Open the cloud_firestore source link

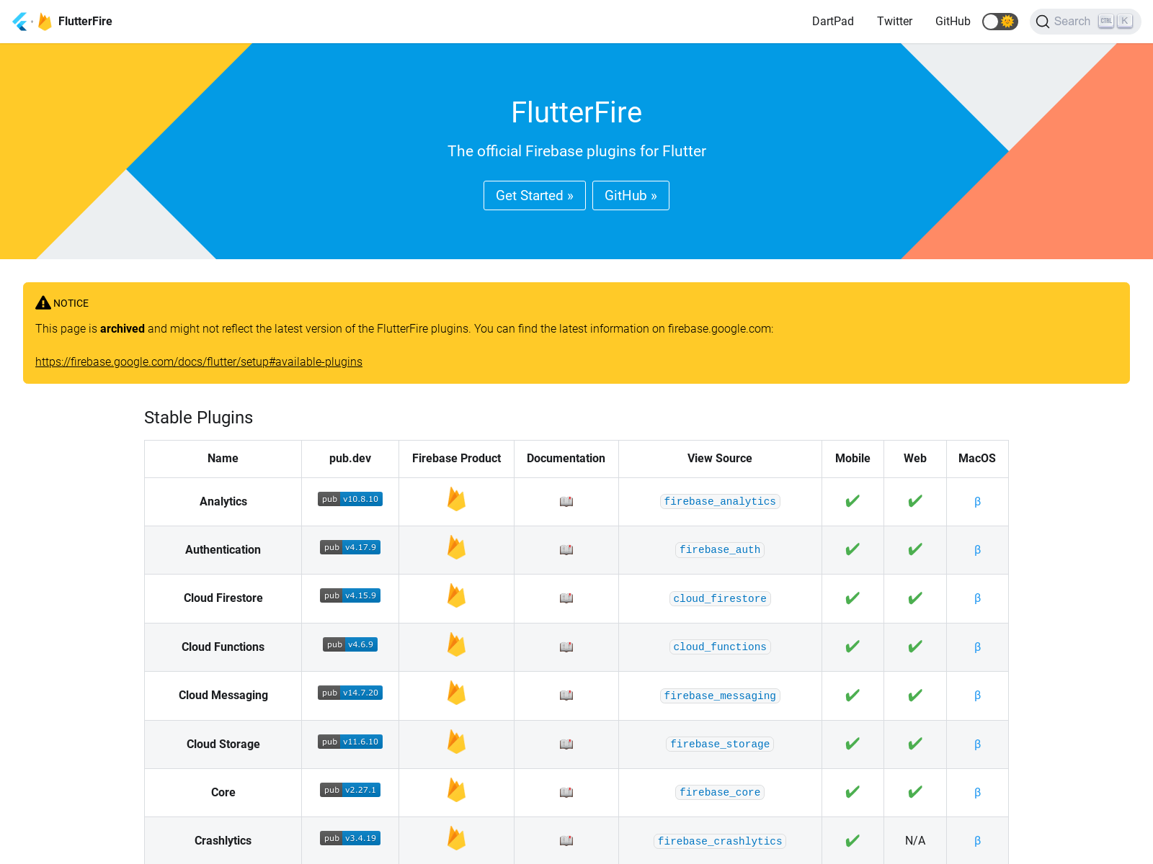pos(720,598)
